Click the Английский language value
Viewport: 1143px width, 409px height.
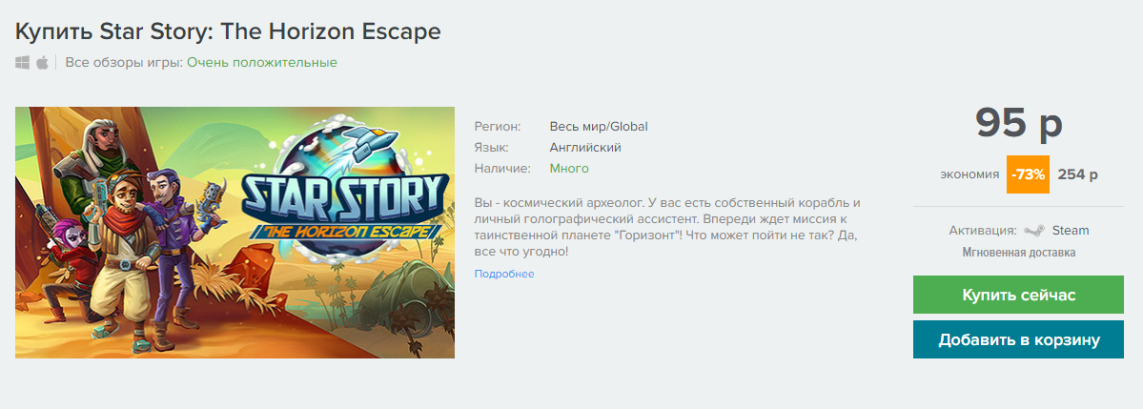pyautogui.click(x=585, y=147)
